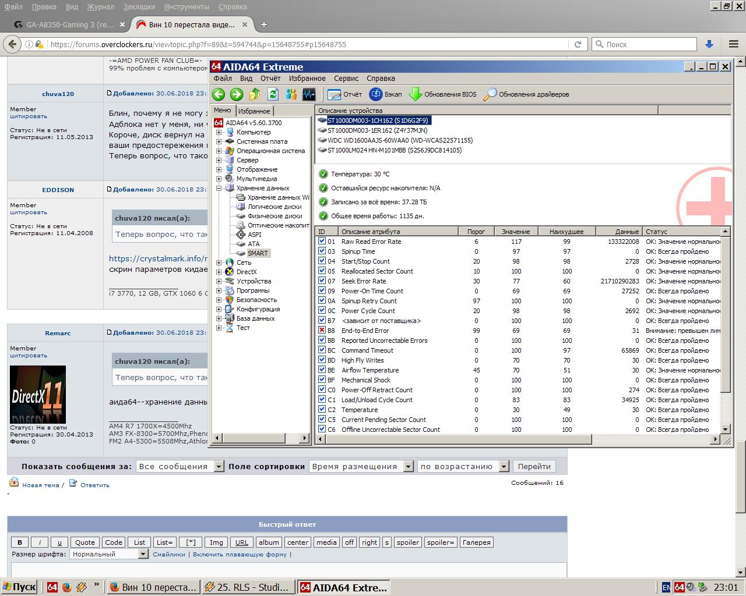Click the AIDA64 Forward green arrow
Image resolution: width=746 pixels, height=596 pixels.
pyautogui.click(x=237, y=94)
